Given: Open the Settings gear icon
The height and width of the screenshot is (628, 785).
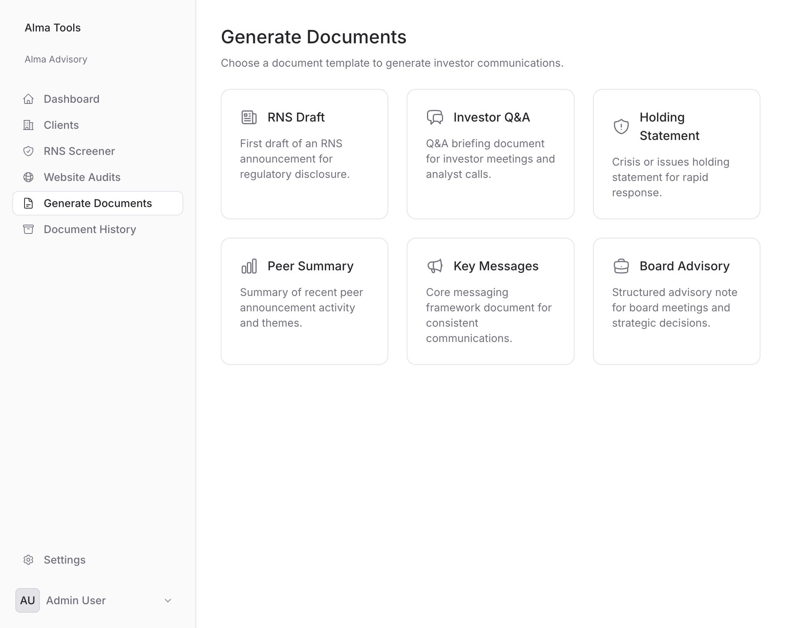Looking at the screenshot, I should [28, 560].
